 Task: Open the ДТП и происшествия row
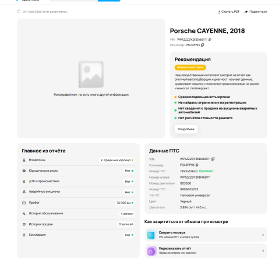(x=78, y=182)
